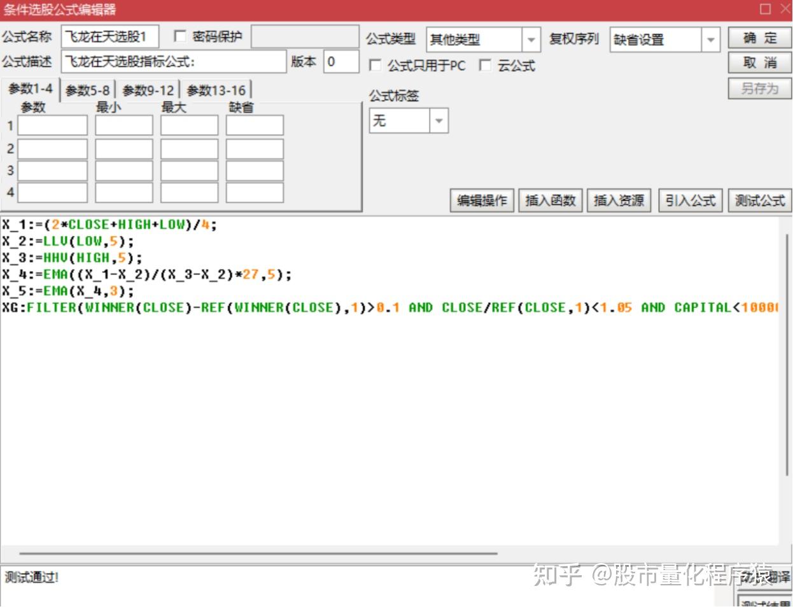Click horizontal scrollbar of the code editor

[258, 554]
